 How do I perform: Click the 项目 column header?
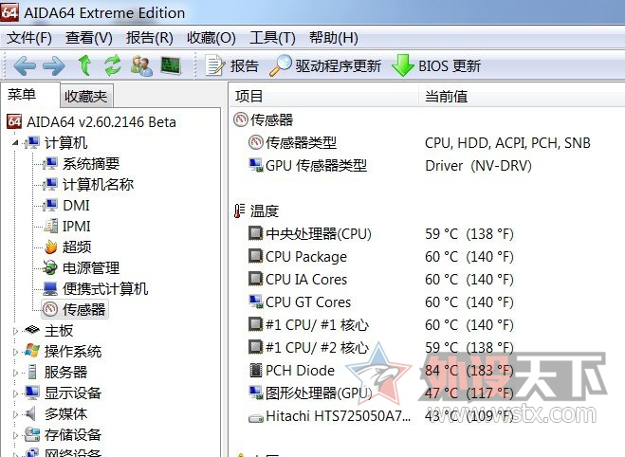coord(323,96)
